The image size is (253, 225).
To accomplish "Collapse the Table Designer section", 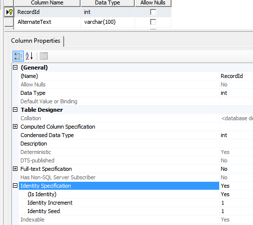I will [15, 110].
